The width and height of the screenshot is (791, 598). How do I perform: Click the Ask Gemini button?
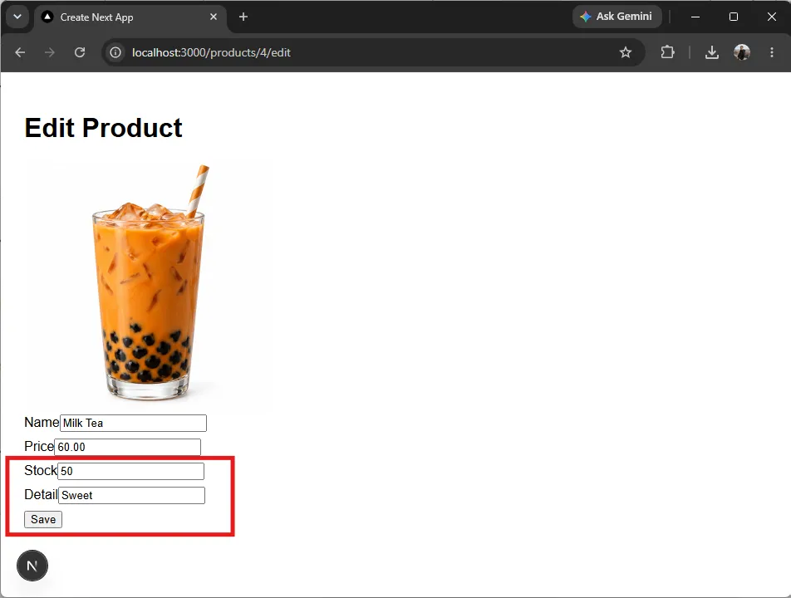[617, 17]
